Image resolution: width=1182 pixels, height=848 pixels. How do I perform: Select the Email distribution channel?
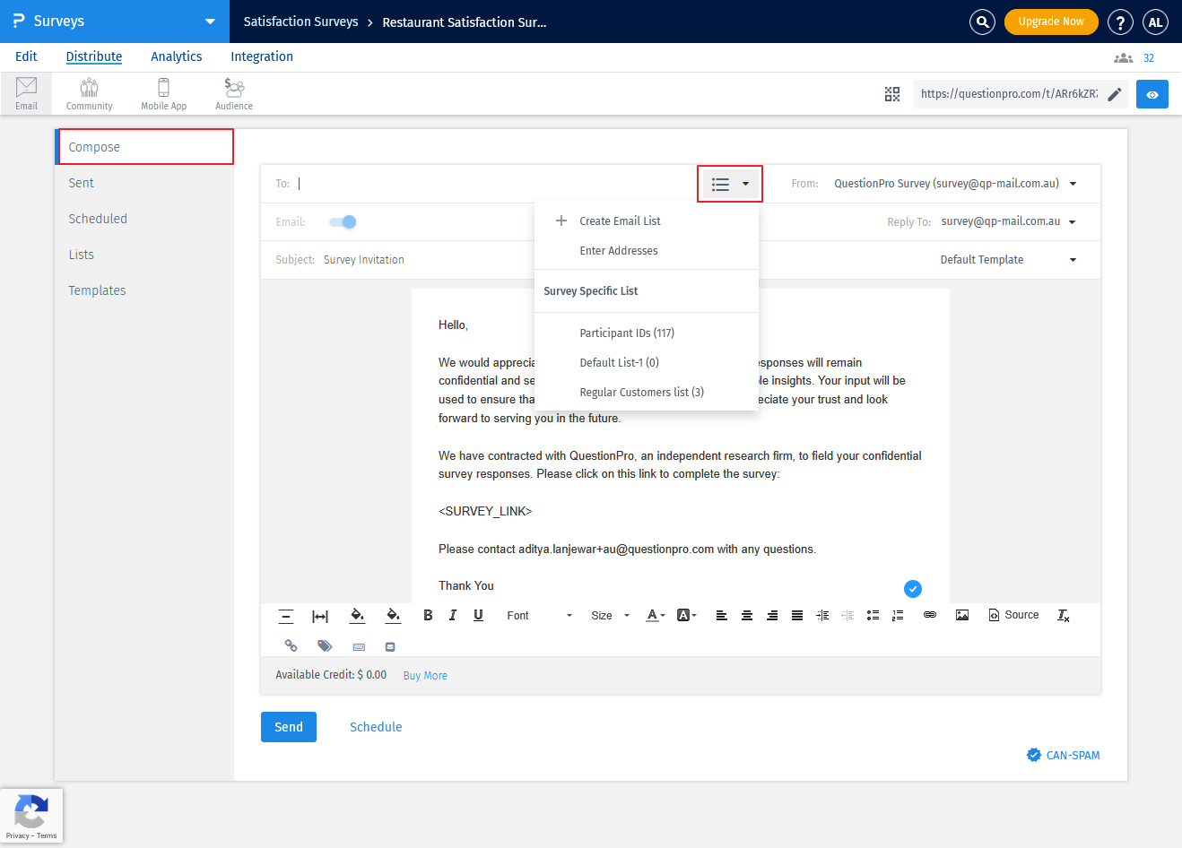[x=26, y=92]
